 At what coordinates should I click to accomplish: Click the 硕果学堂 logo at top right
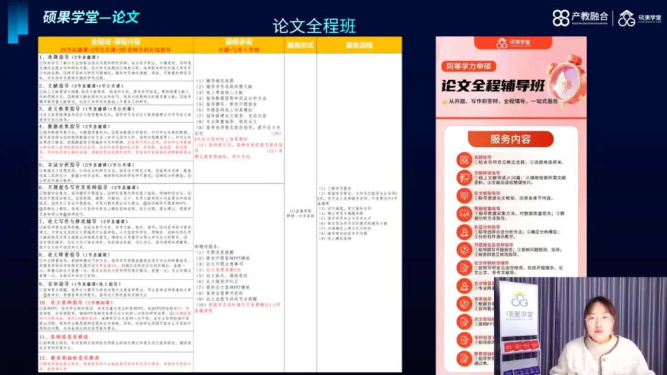point(640,18)
